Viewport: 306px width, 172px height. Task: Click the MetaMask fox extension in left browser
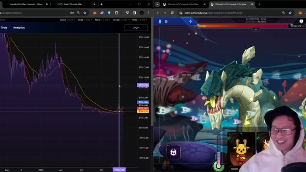click(95, 13)
